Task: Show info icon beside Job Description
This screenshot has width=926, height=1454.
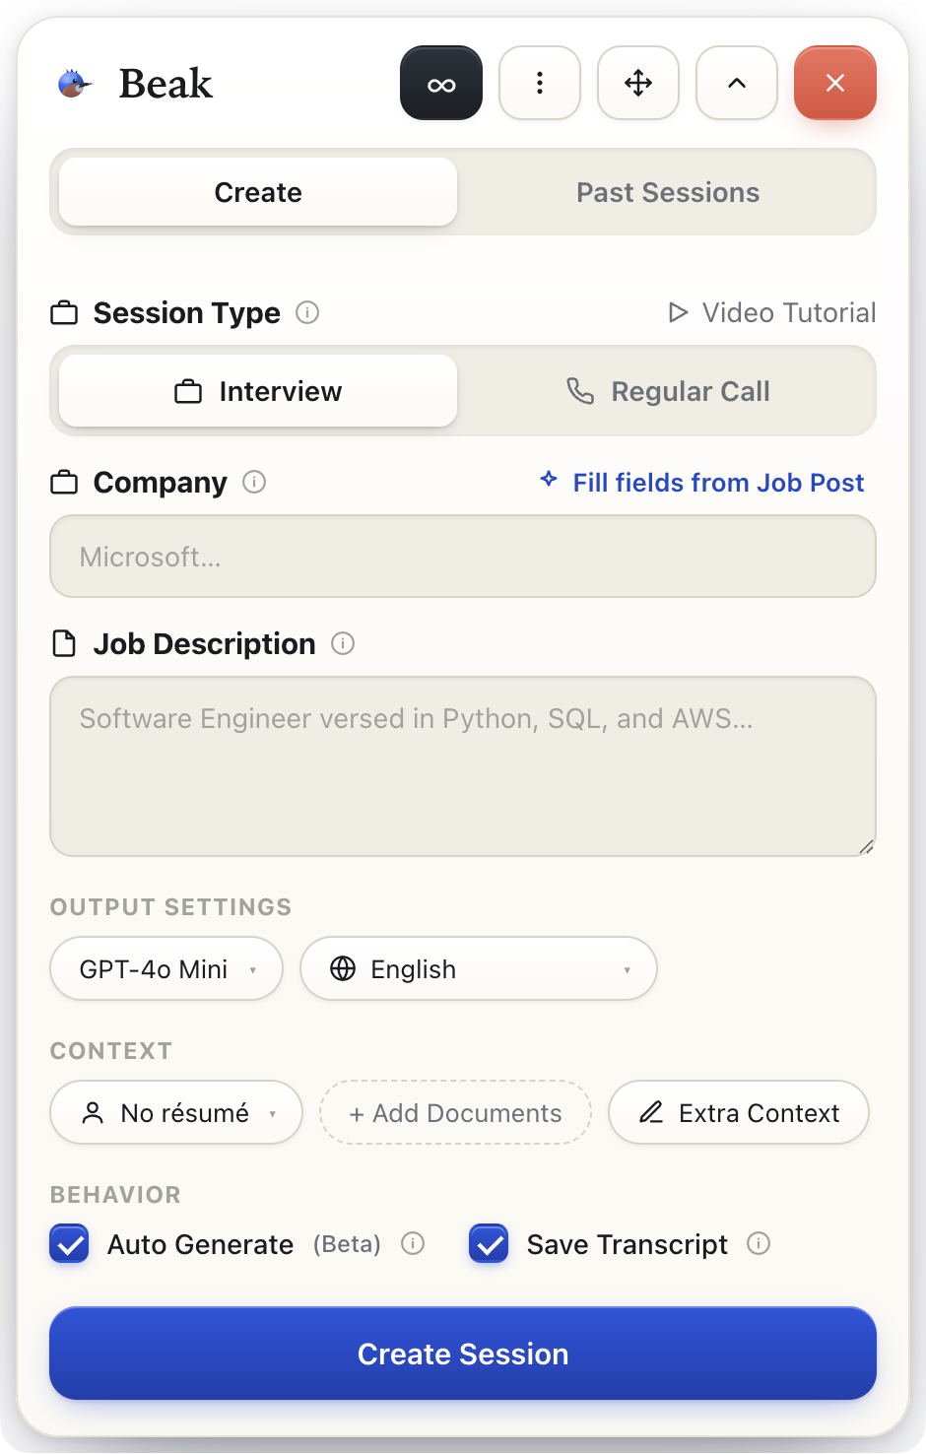Action: click(x=343, y=643)
